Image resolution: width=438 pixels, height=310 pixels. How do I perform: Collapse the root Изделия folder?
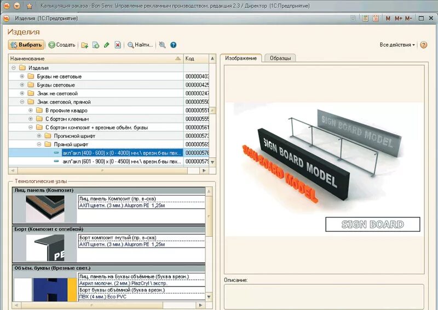pos(13,68)
